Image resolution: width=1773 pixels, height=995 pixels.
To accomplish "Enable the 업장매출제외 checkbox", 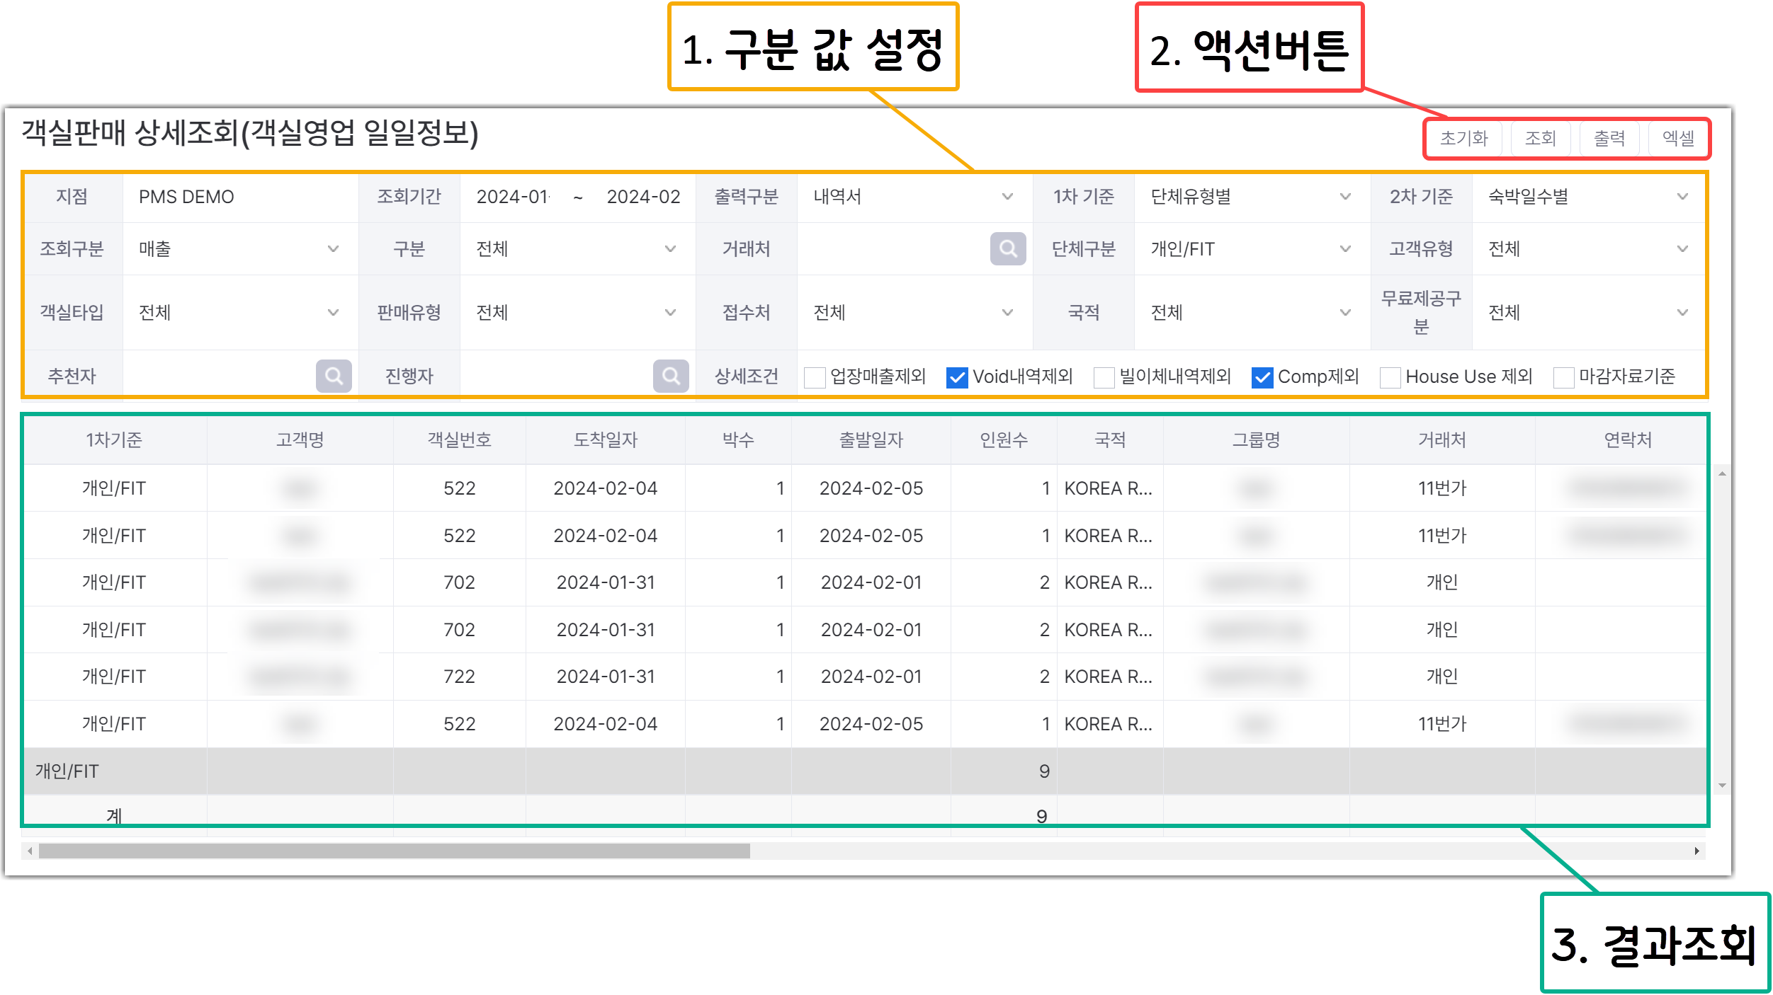I will 815,377.
